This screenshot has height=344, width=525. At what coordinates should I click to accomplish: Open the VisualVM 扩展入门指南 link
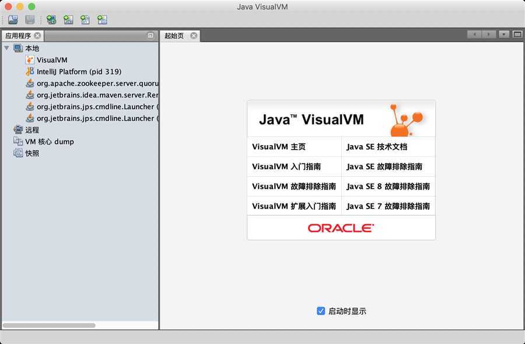coord(294,206)
